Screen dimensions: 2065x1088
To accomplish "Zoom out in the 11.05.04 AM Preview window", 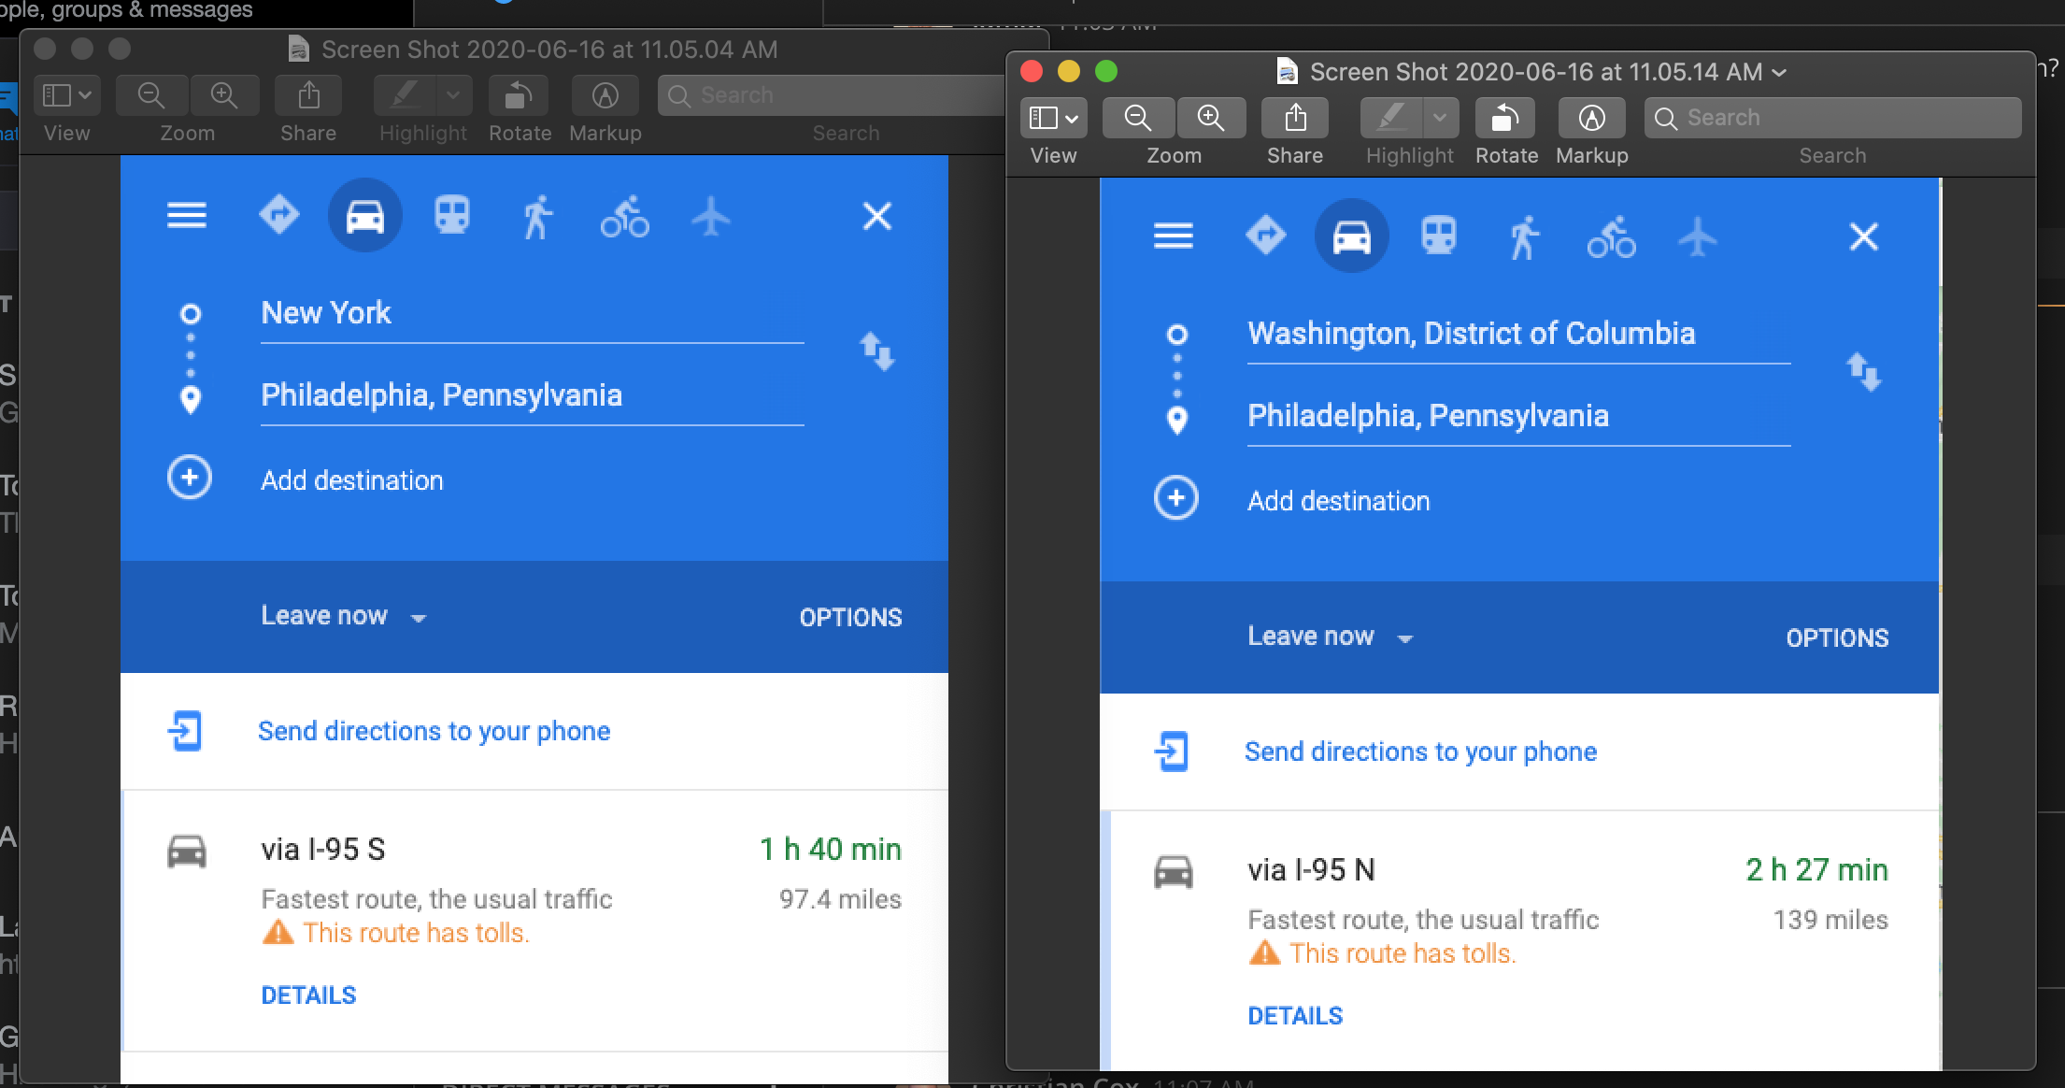I will [151, 95].
